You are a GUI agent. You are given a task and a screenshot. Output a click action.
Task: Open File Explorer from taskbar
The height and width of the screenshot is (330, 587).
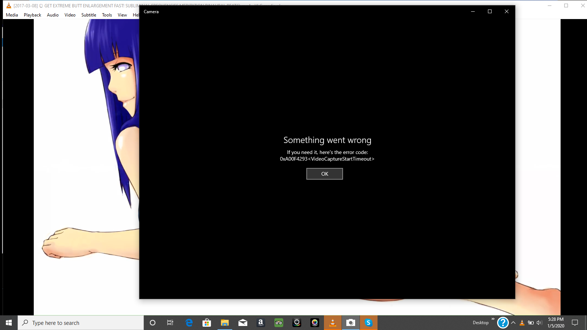tap(225, 323)
